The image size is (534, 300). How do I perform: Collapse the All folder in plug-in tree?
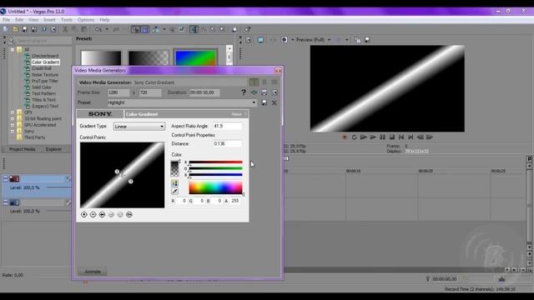pos(13,50)
